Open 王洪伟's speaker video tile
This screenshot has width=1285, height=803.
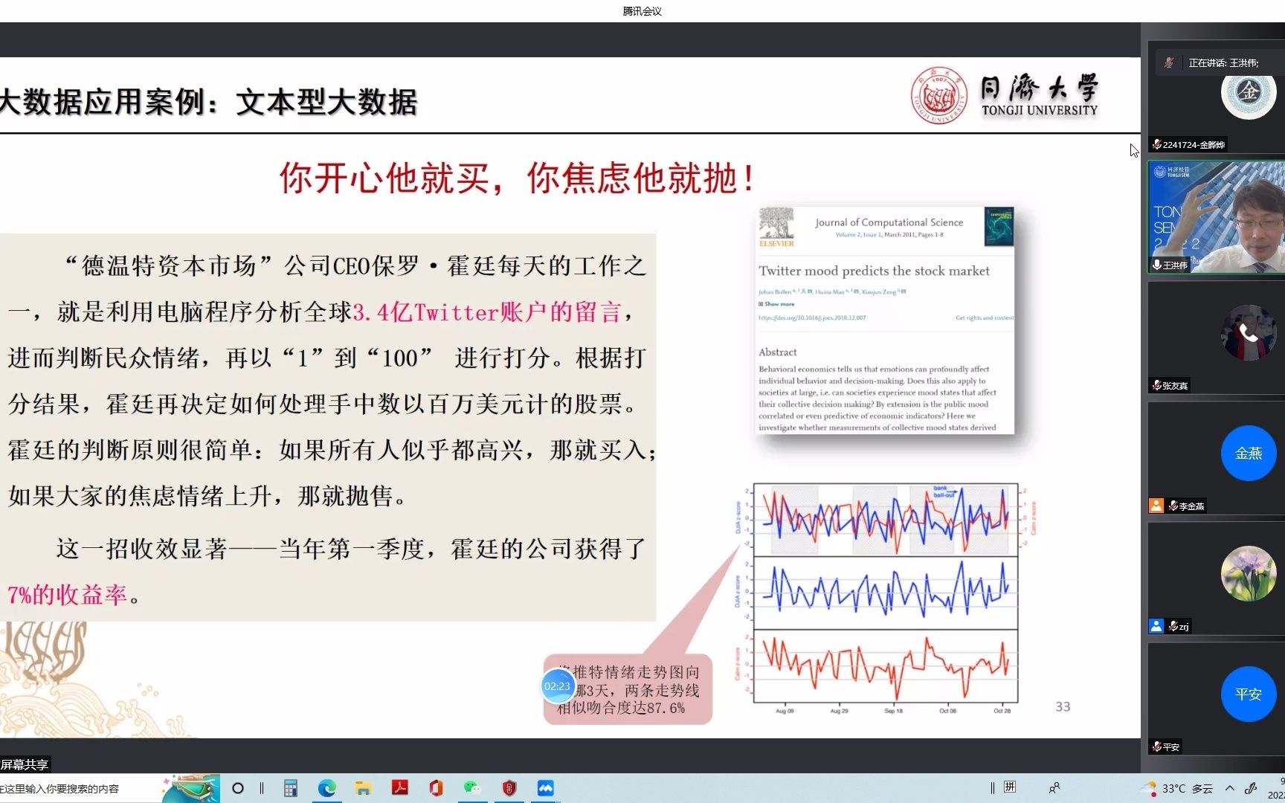pos(1216,217)
